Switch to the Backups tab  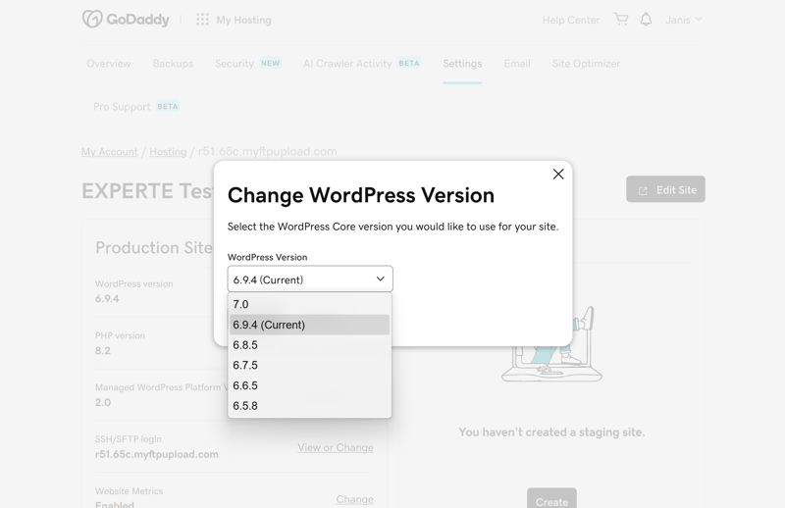(x=173, y=64)
